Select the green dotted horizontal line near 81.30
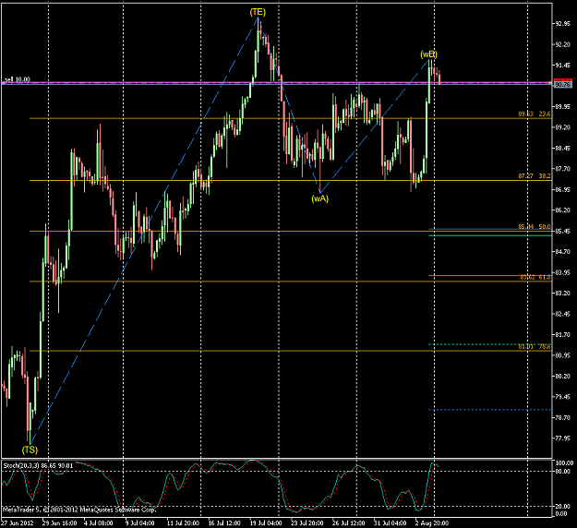The width and height of the screenshot is (577, 528). point(490,344)
